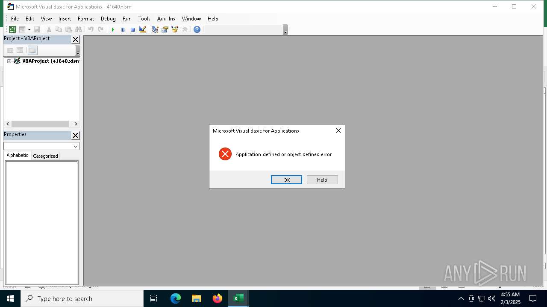
Task: Switch to the Alphabetic properties tab
Action: point(18,156)
